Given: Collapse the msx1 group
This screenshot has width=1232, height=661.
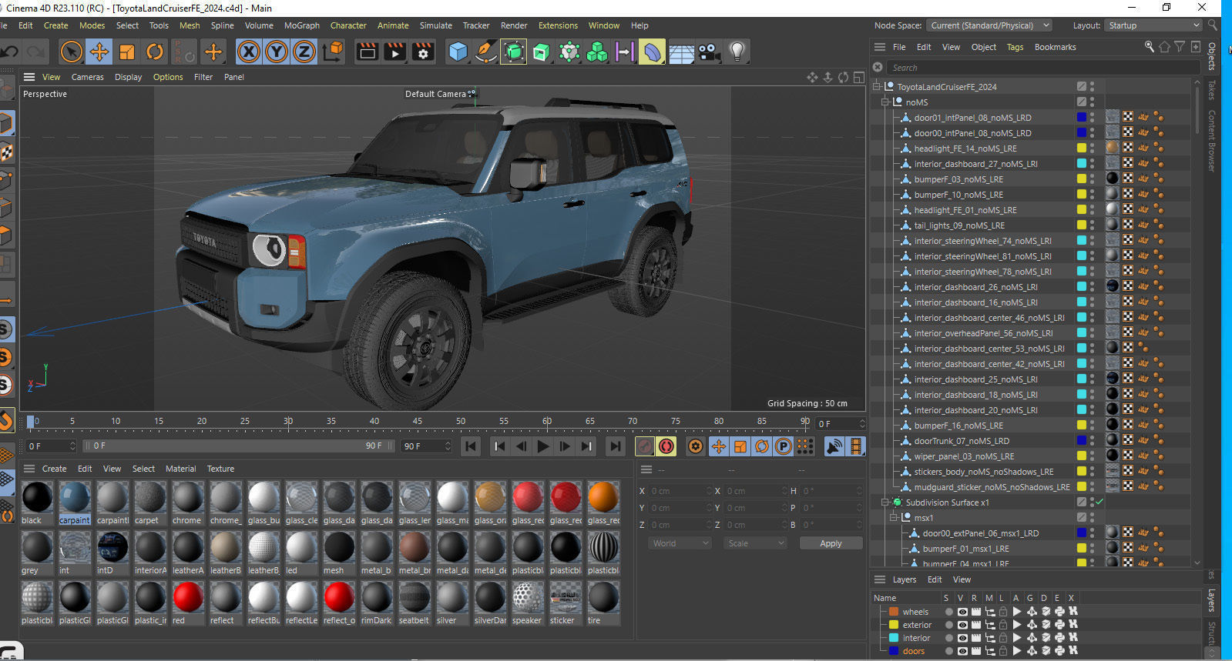Looking at the screenshot, I should pyautogui.click(x=894, y=518).
